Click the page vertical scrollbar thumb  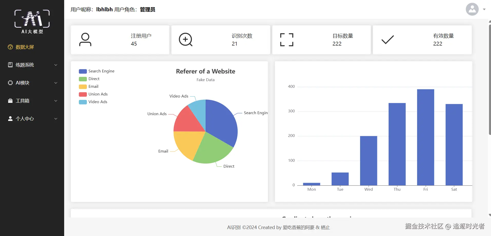click(x=490, y=79)
